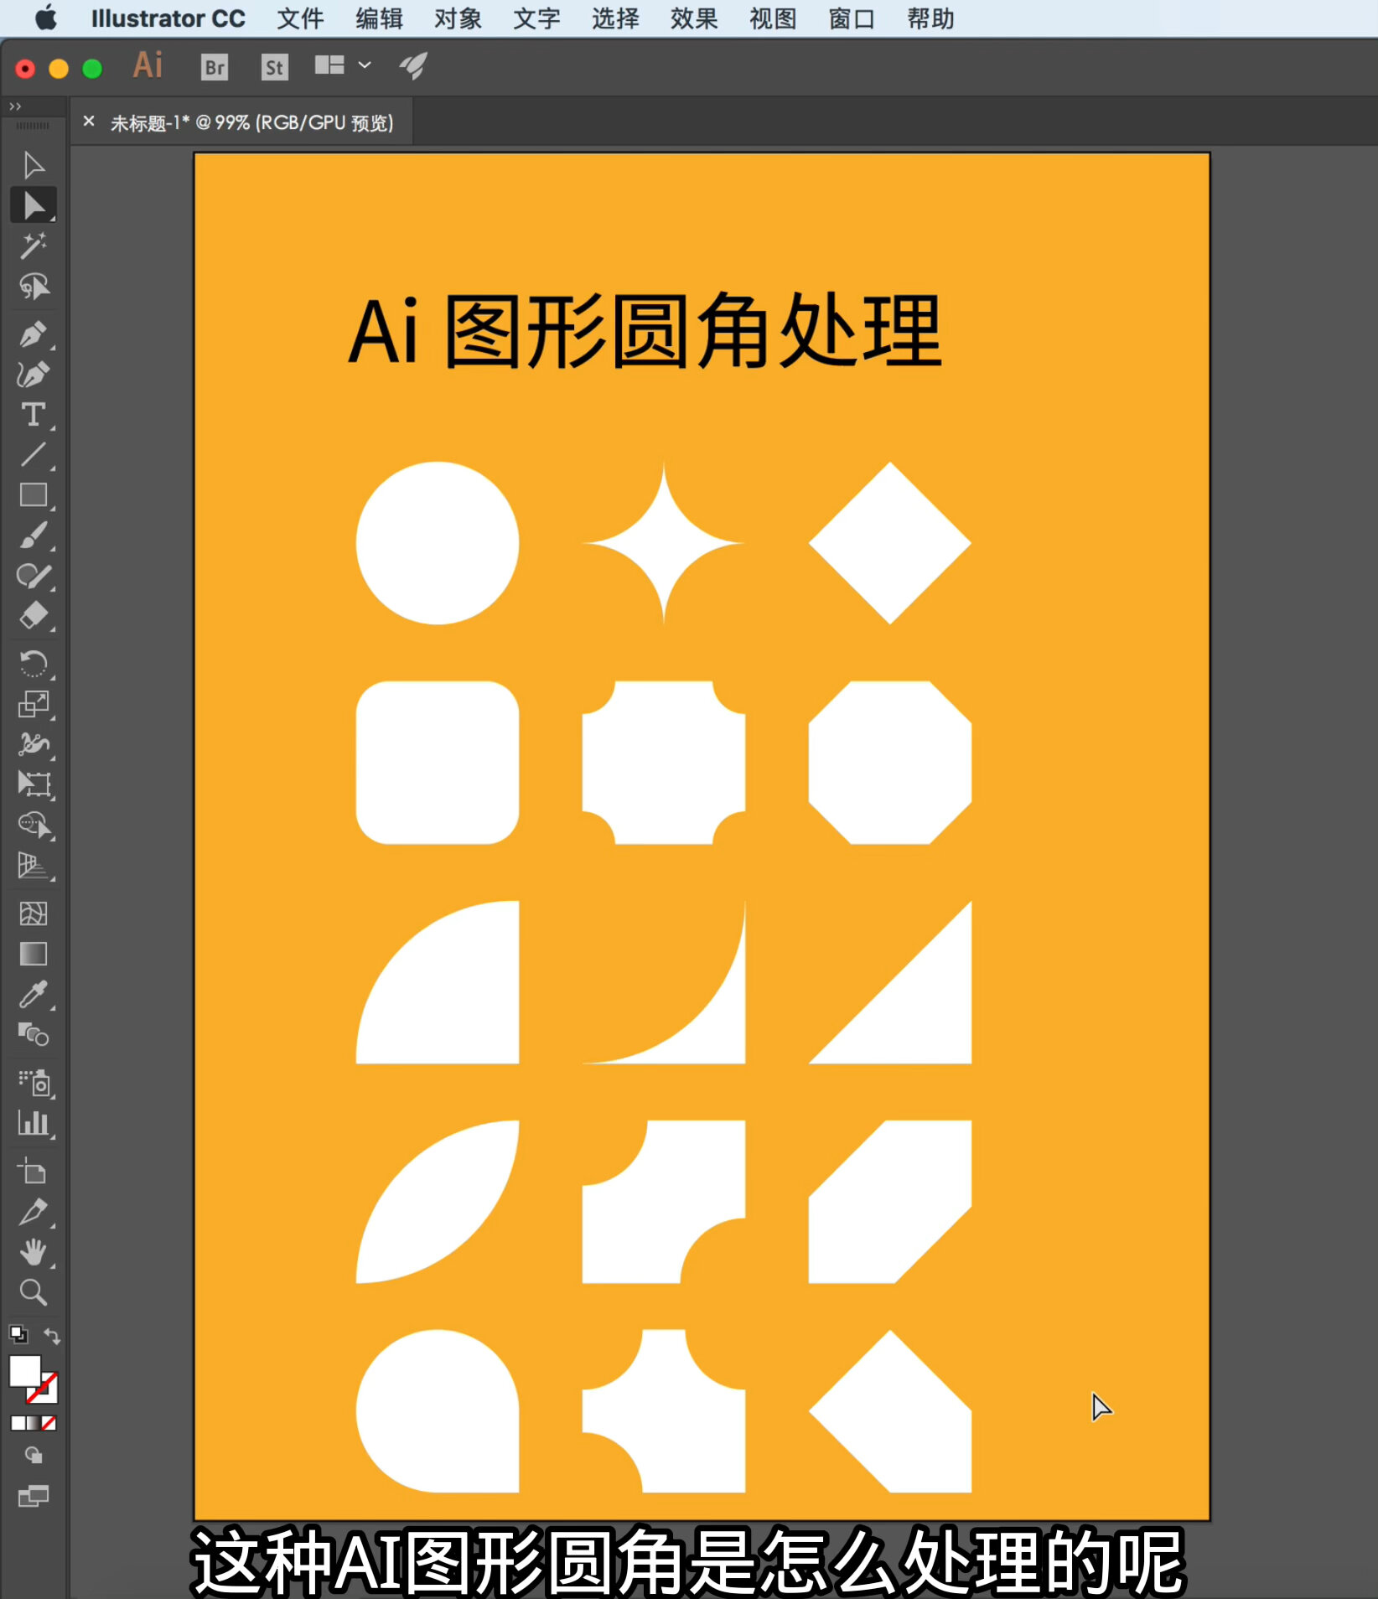Select the Blend tool
This screenshot has width=1378, height=1599.
coord(34,1035)
